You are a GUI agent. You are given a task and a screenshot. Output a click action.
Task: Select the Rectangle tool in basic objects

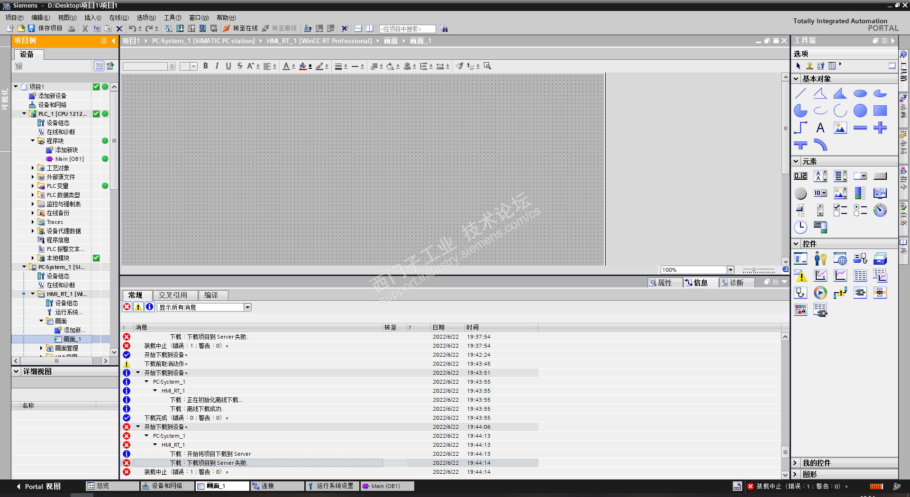(880, 110)
